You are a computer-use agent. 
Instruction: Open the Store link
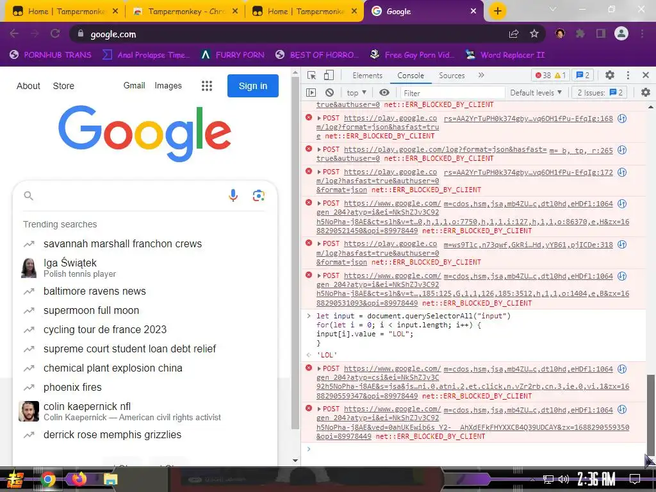point(63,86)
